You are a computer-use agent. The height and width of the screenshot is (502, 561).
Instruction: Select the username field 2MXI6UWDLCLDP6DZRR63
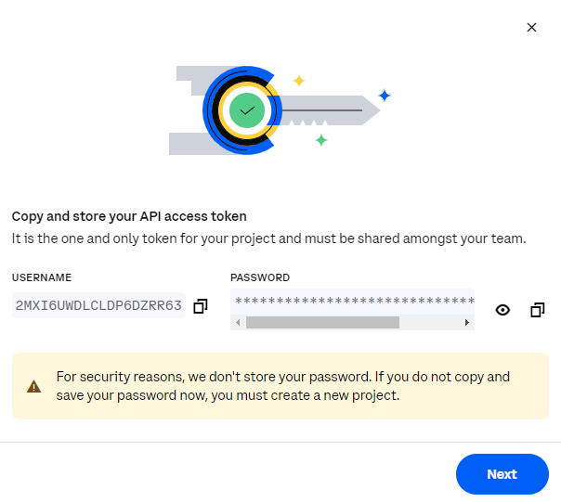coord(98,305)
